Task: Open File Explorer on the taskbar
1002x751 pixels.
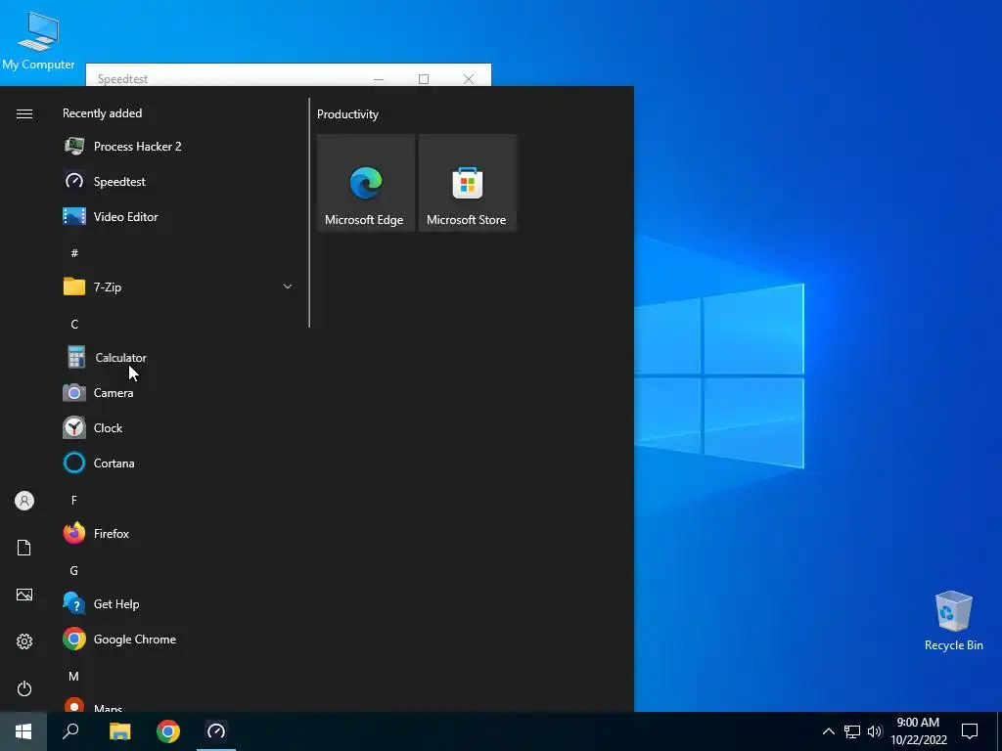Action: pyautogui.click(x=119, y=731)
